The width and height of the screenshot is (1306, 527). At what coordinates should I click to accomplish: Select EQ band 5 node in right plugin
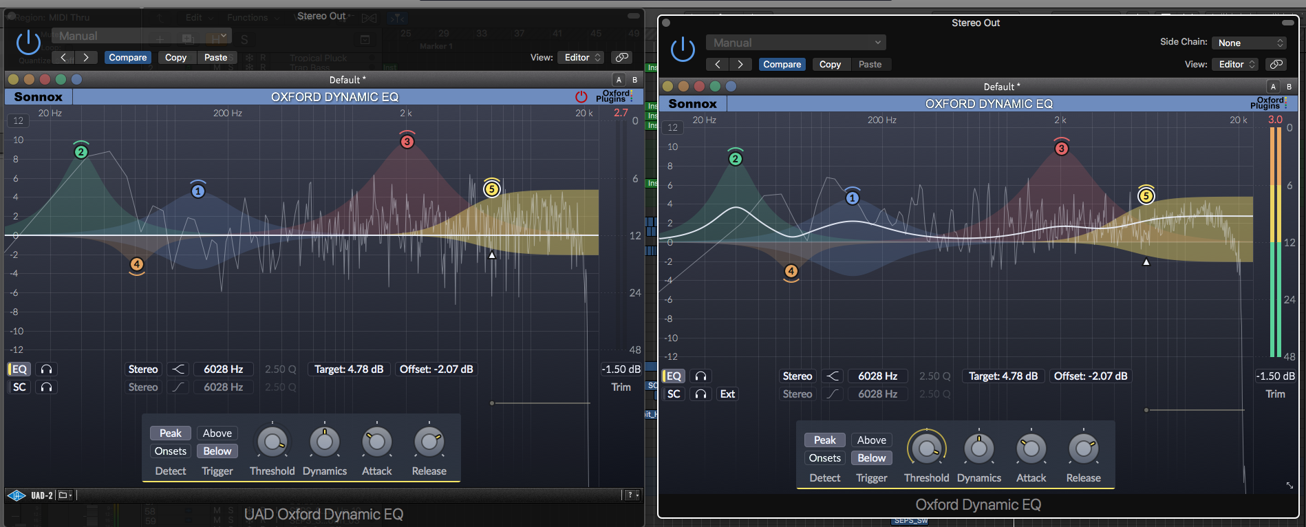pyautogui.click(x=1146, y=196)
